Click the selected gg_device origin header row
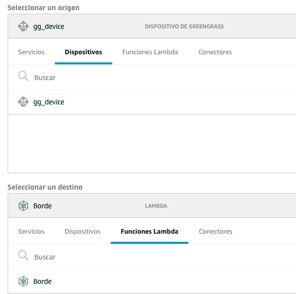 152,26
